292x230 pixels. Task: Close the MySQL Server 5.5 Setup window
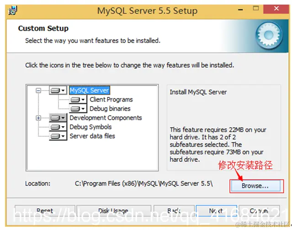point(276,9)
